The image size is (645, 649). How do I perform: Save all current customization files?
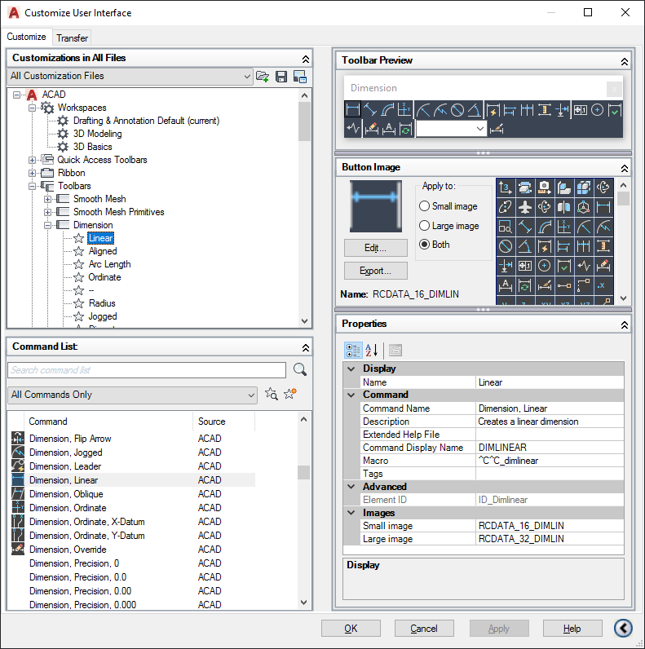(x=281, y=77)
